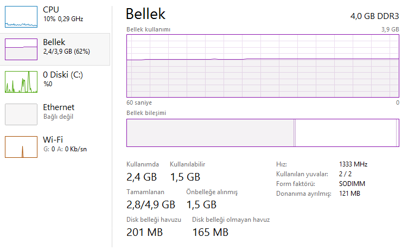
Task: Select the empty Ethernet graph thumbnail
Action: point(21,114)
